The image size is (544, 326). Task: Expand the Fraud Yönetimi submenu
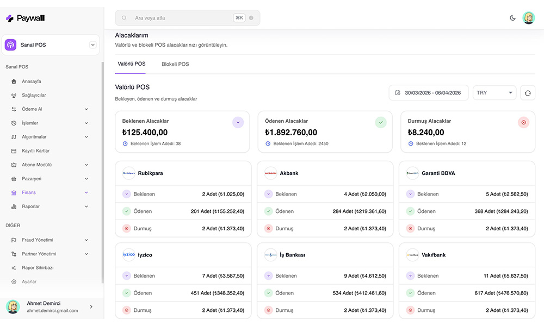click(86, 240)
